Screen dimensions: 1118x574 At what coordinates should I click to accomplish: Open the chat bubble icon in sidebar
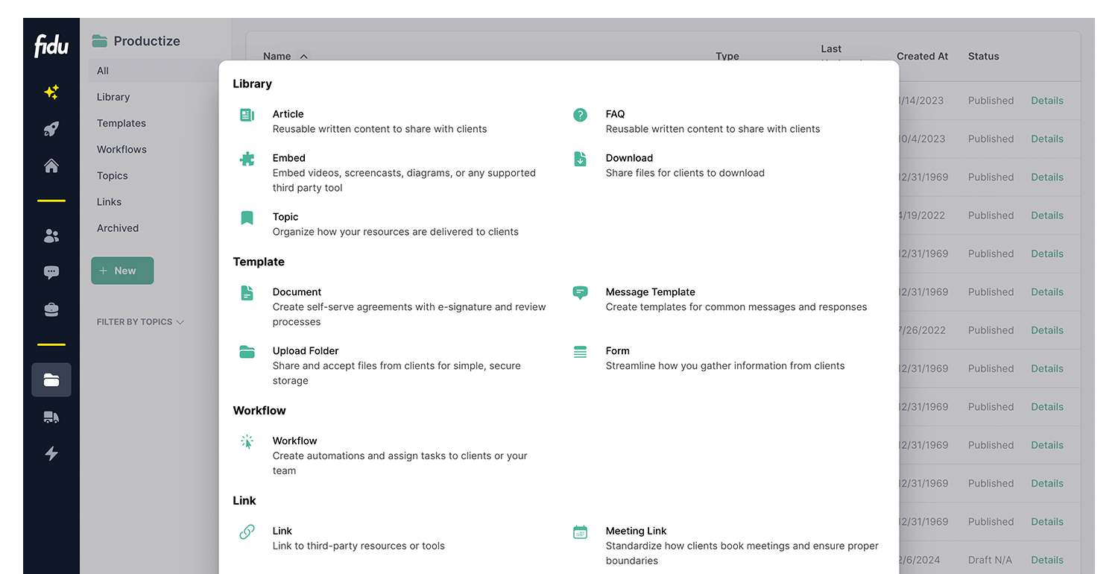51,273
